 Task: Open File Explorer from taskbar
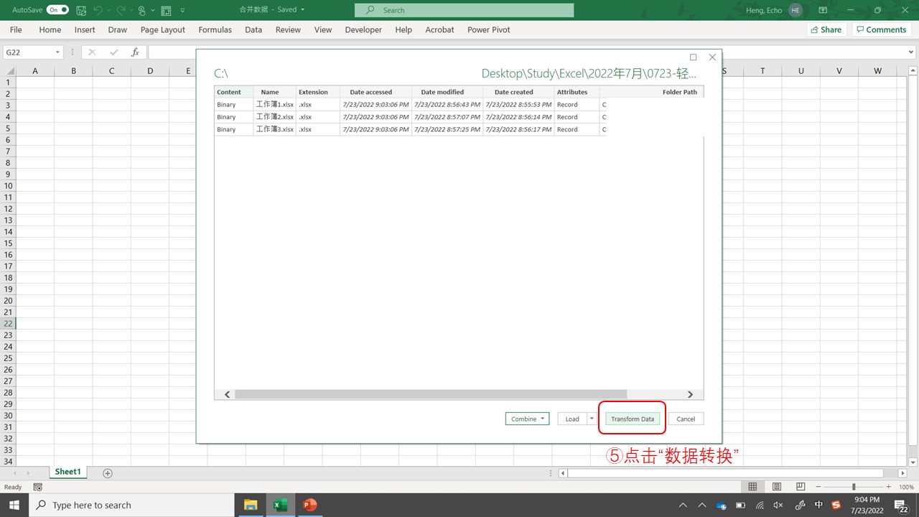tap(250, 505)
